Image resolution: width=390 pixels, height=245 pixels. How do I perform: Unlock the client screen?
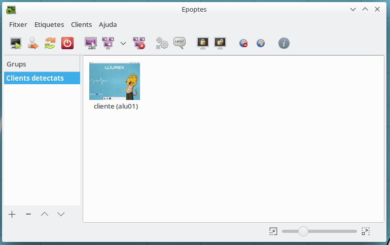click(x=220, y=43)
